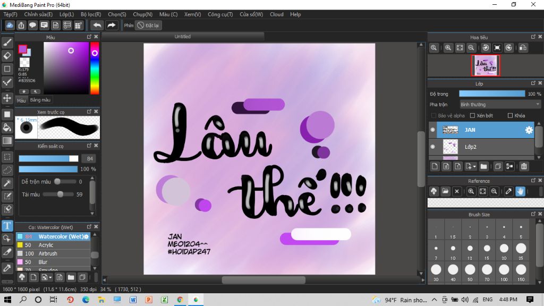Click the navigator canvas thumbnail
The width and height of the screenshot is (544, 306).
pos(486,65)
